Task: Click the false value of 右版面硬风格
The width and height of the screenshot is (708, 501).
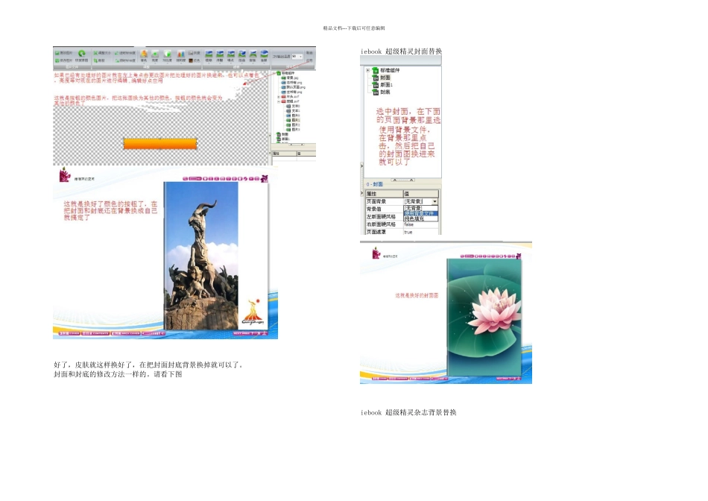Action: tap(408, 224)
